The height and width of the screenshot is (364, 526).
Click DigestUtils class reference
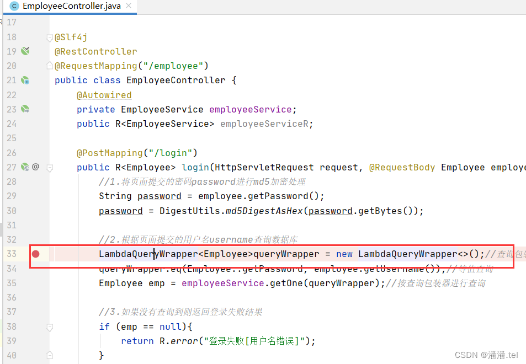point(189,211)
